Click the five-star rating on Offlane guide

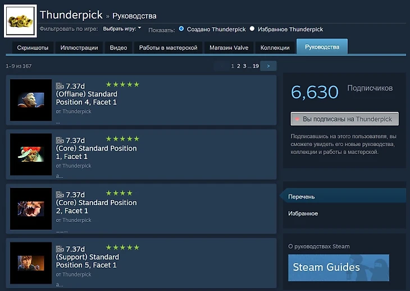[x=122, y=85]
